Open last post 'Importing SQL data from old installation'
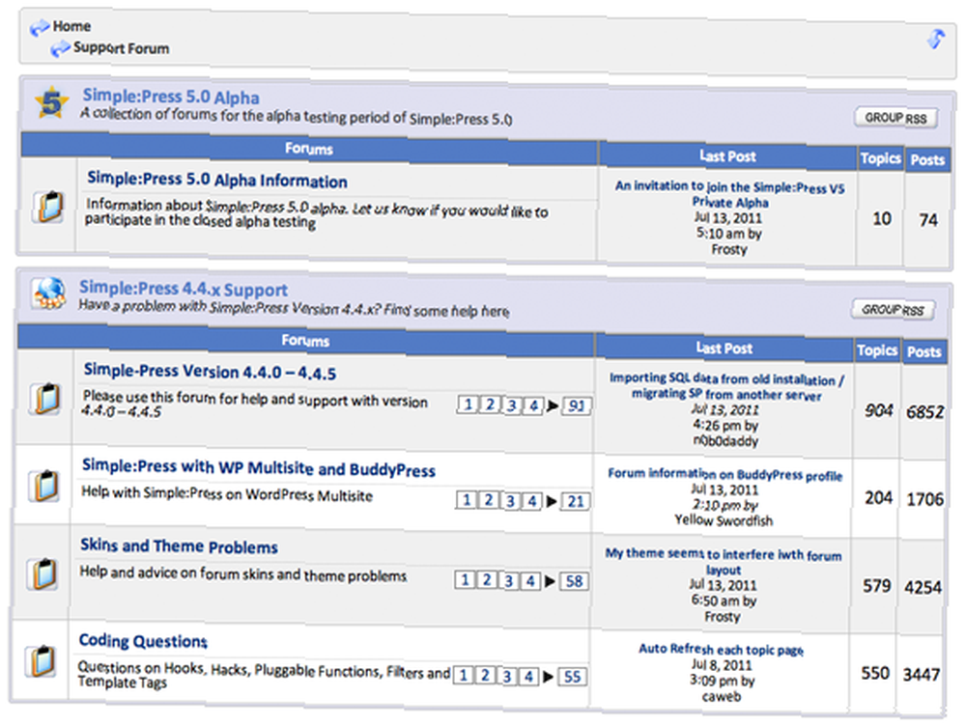Viewport: 966px width, 726px height. tap(727, 386)
